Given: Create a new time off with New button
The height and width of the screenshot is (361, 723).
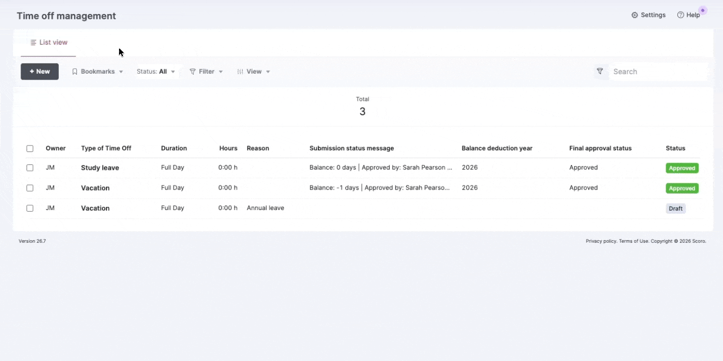Looking at the screenshot, I should (40, 72).
